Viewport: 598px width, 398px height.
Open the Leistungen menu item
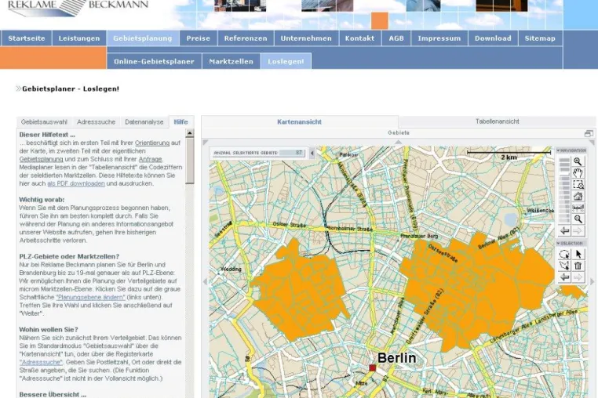pos(79,38)
